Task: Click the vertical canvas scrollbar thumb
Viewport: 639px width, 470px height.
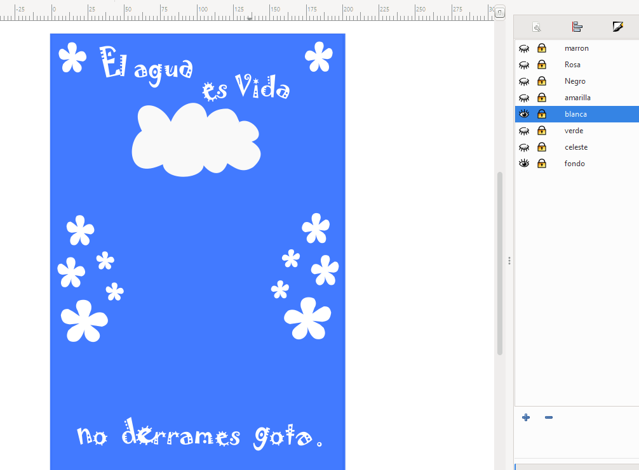Action: pos(500,264)
